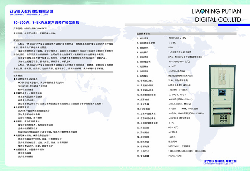Click 'LIAONING PUTIAN DIGITAL CO.,LTD' under top-left logo

pyautogui.click(x=29, y=15)
